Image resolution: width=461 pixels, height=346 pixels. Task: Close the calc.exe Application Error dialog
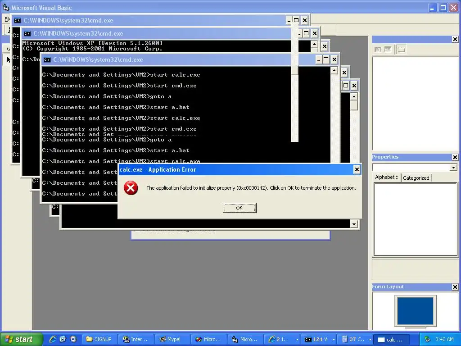pos(357,169)
